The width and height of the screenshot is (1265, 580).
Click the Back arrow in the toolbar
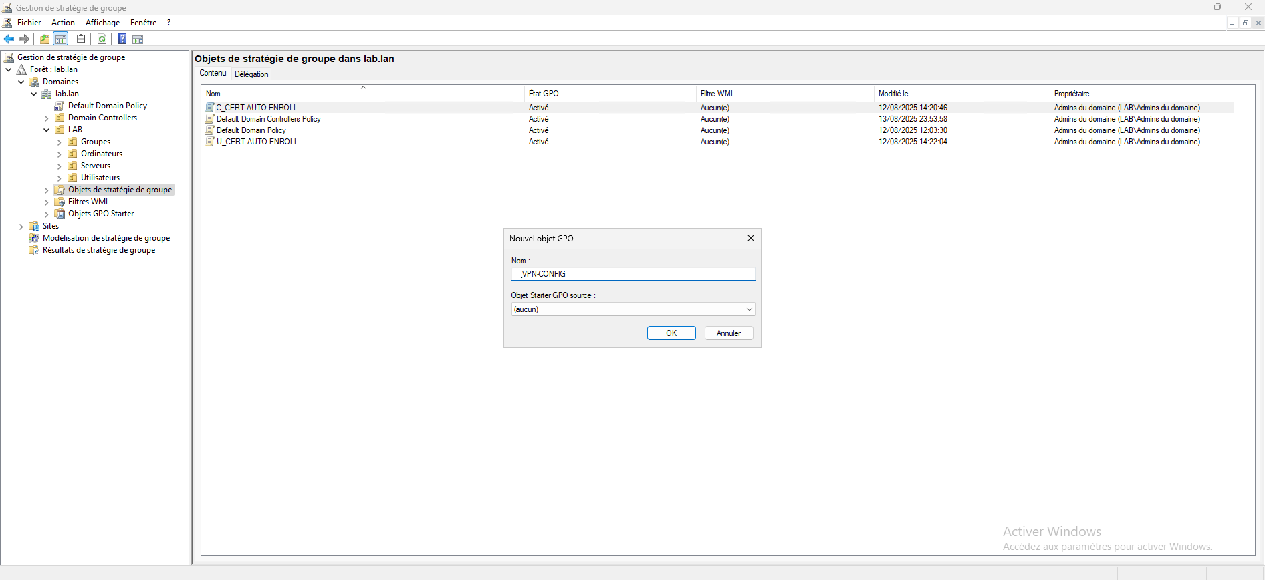(x=9, y=39)
